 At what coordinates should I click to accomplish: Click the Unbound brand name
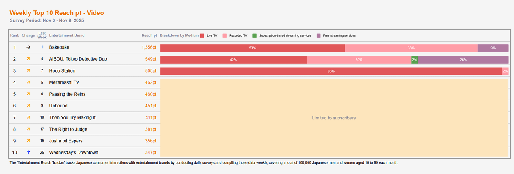click(x=58, y=106)
